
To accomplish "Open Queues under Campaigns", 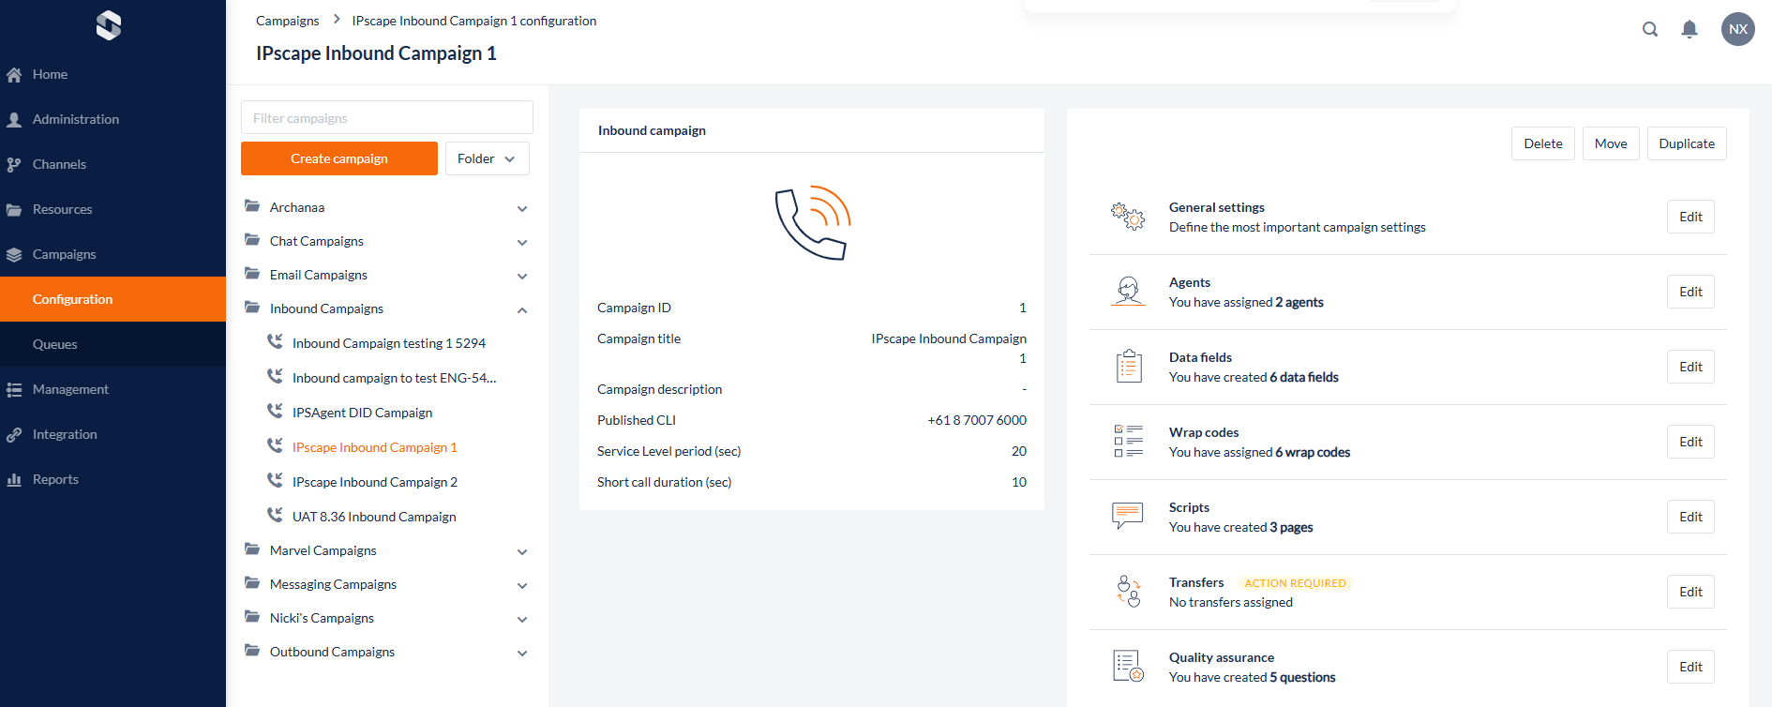I will 113,344.
